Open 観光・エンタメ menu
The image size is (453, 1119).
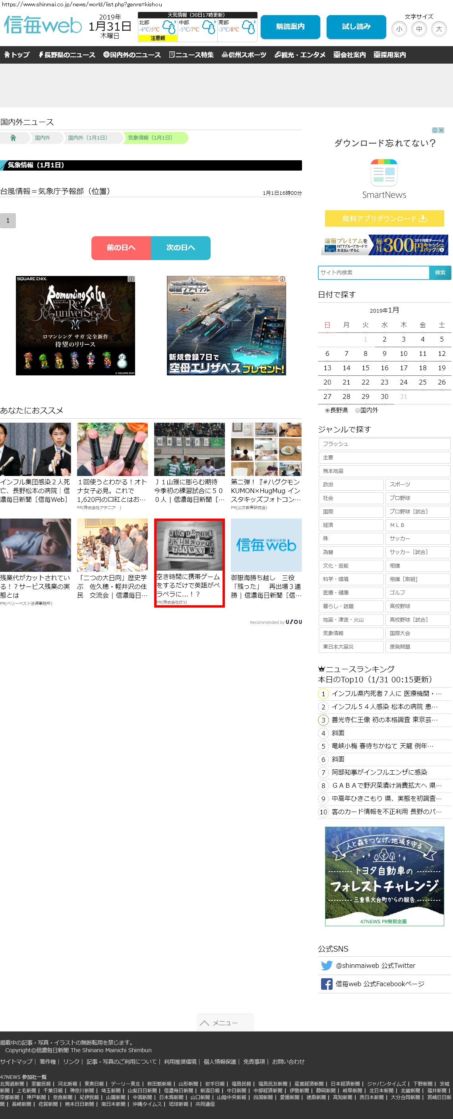click(300, 55)
